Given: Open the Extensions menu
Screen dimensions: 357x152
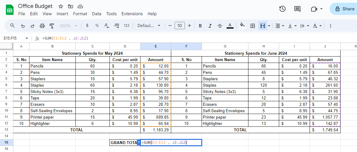Looking at the screenshot, I should (x=132, y=14).
